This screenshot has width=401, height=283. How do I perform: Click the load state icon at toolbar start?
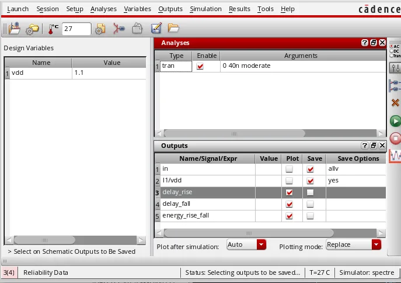(x=15, y=29)
